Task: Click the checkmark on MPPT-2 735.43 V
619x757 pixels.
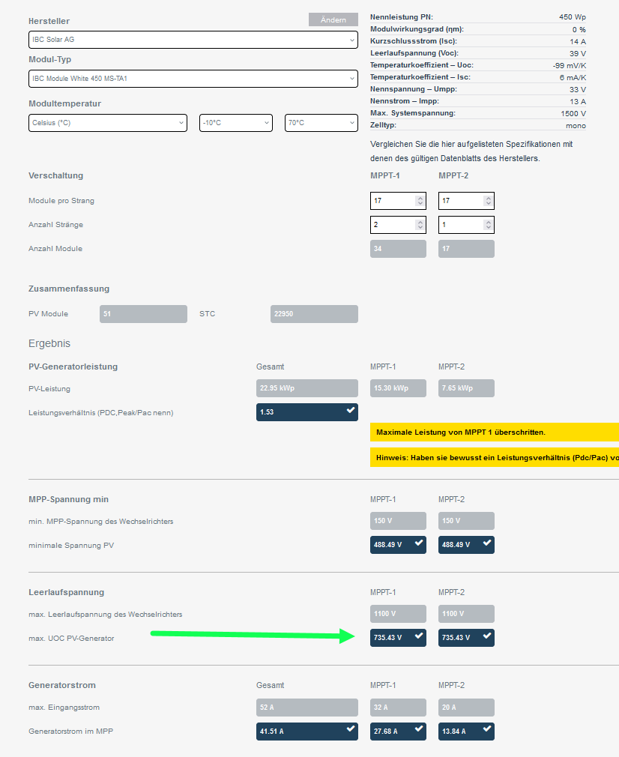Action: point(487,636)
